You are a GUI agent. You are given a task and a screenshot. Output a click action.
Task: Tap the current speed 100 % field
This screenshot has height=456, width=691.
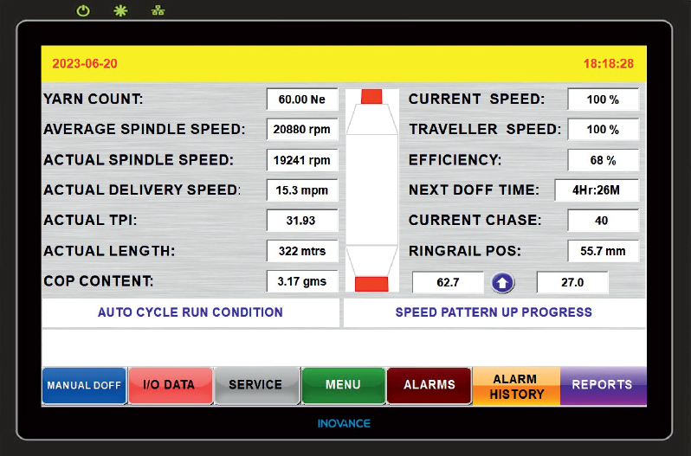[x=603, y=100]
